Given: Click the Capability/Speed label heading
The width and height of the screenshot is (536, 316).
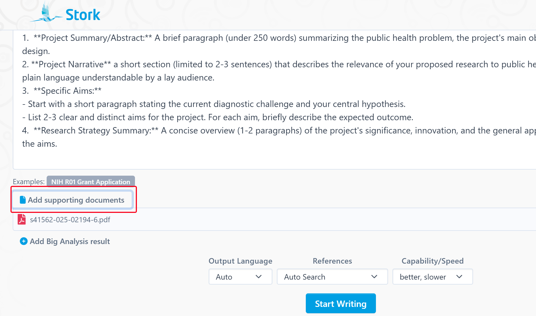Looking at the screenshot, I should click(x=432, y=261).
